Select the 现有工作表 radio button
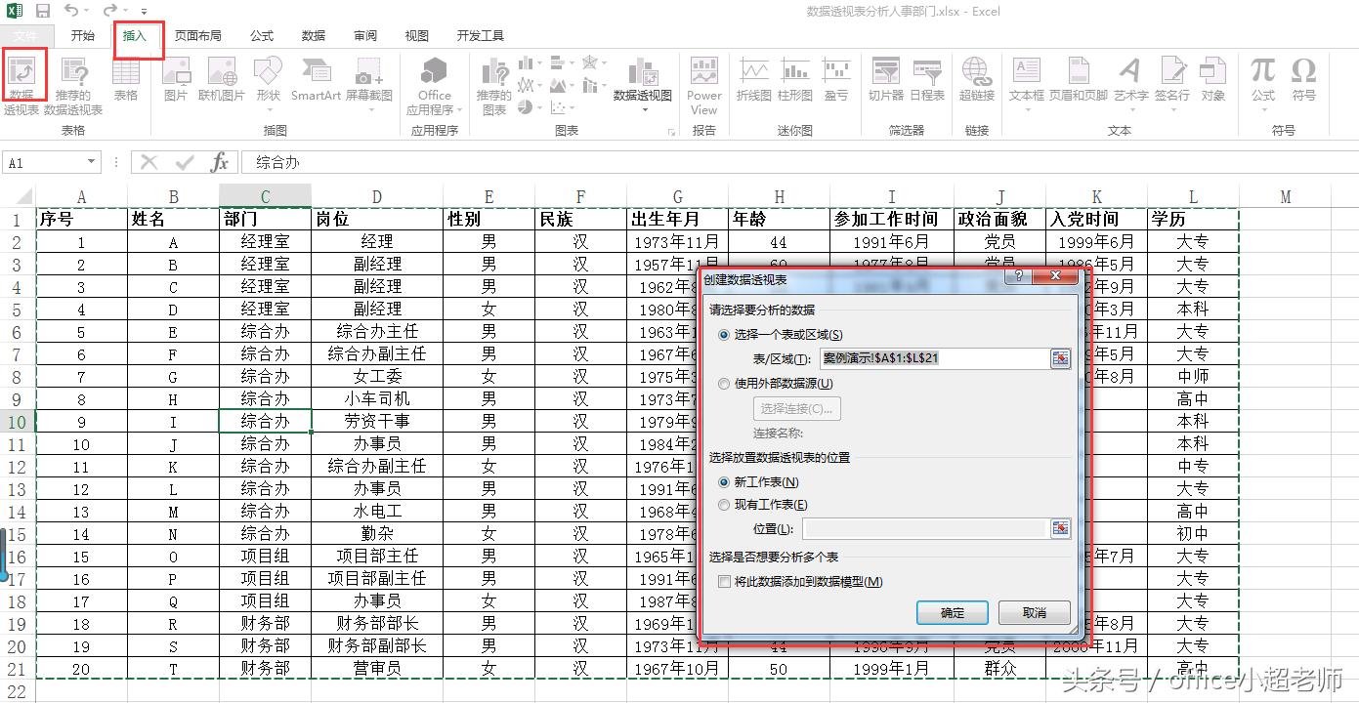 722,504
